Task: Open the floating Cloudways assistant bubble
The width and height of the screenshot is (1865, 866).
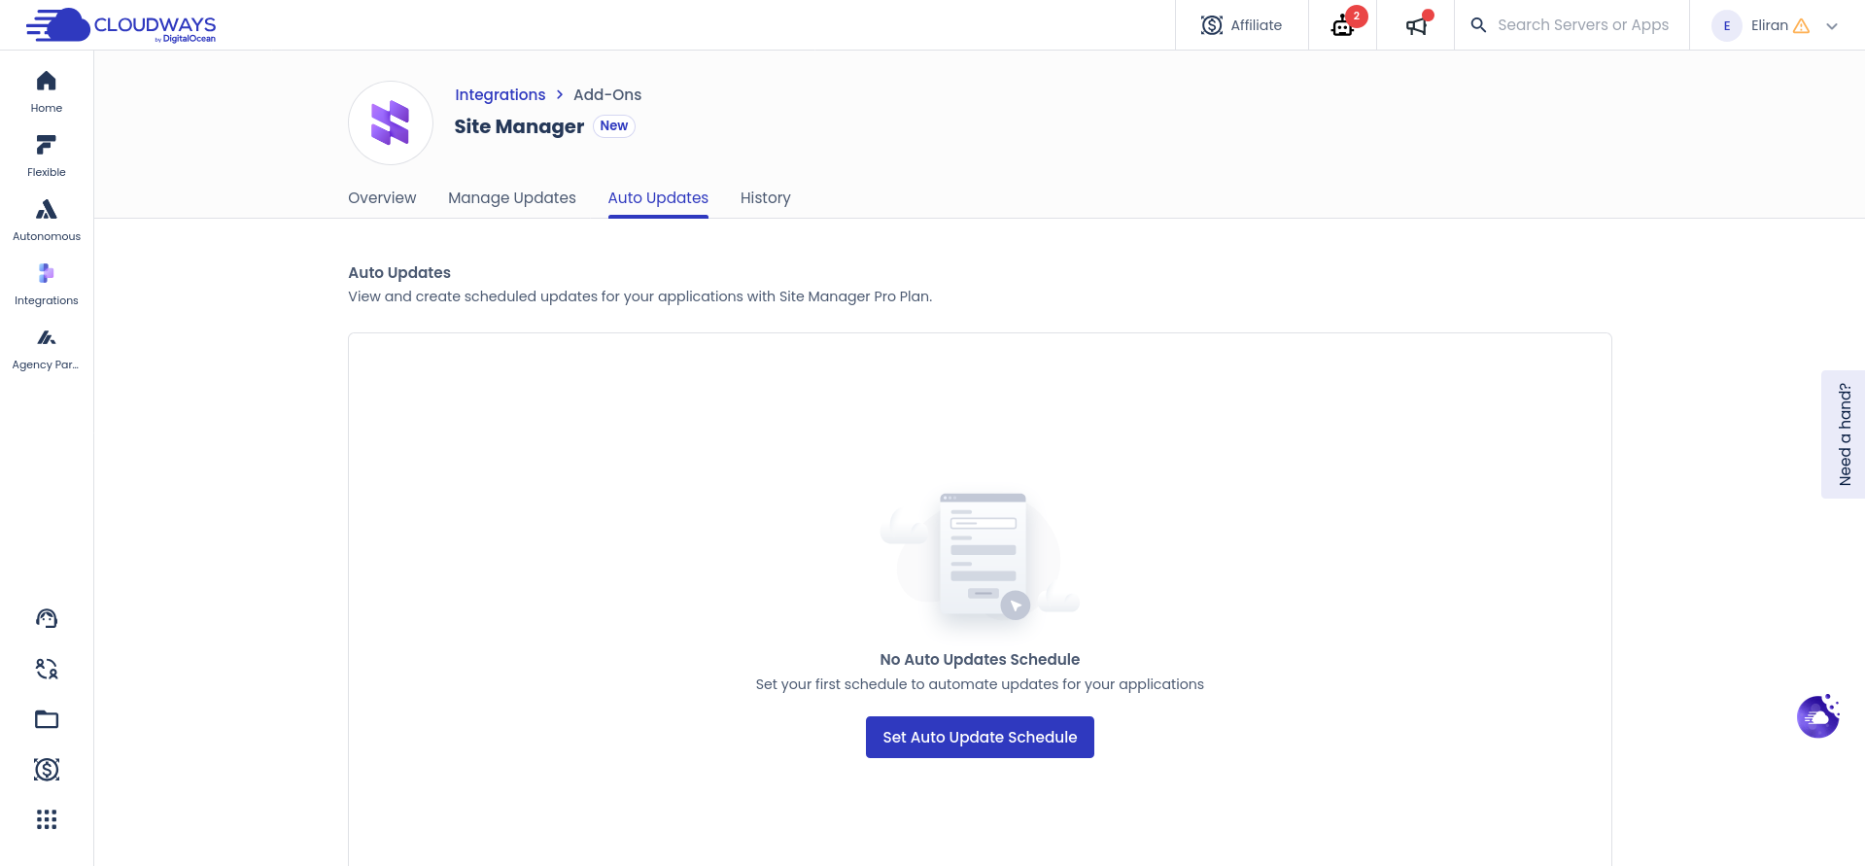Action: point(1818,716)
